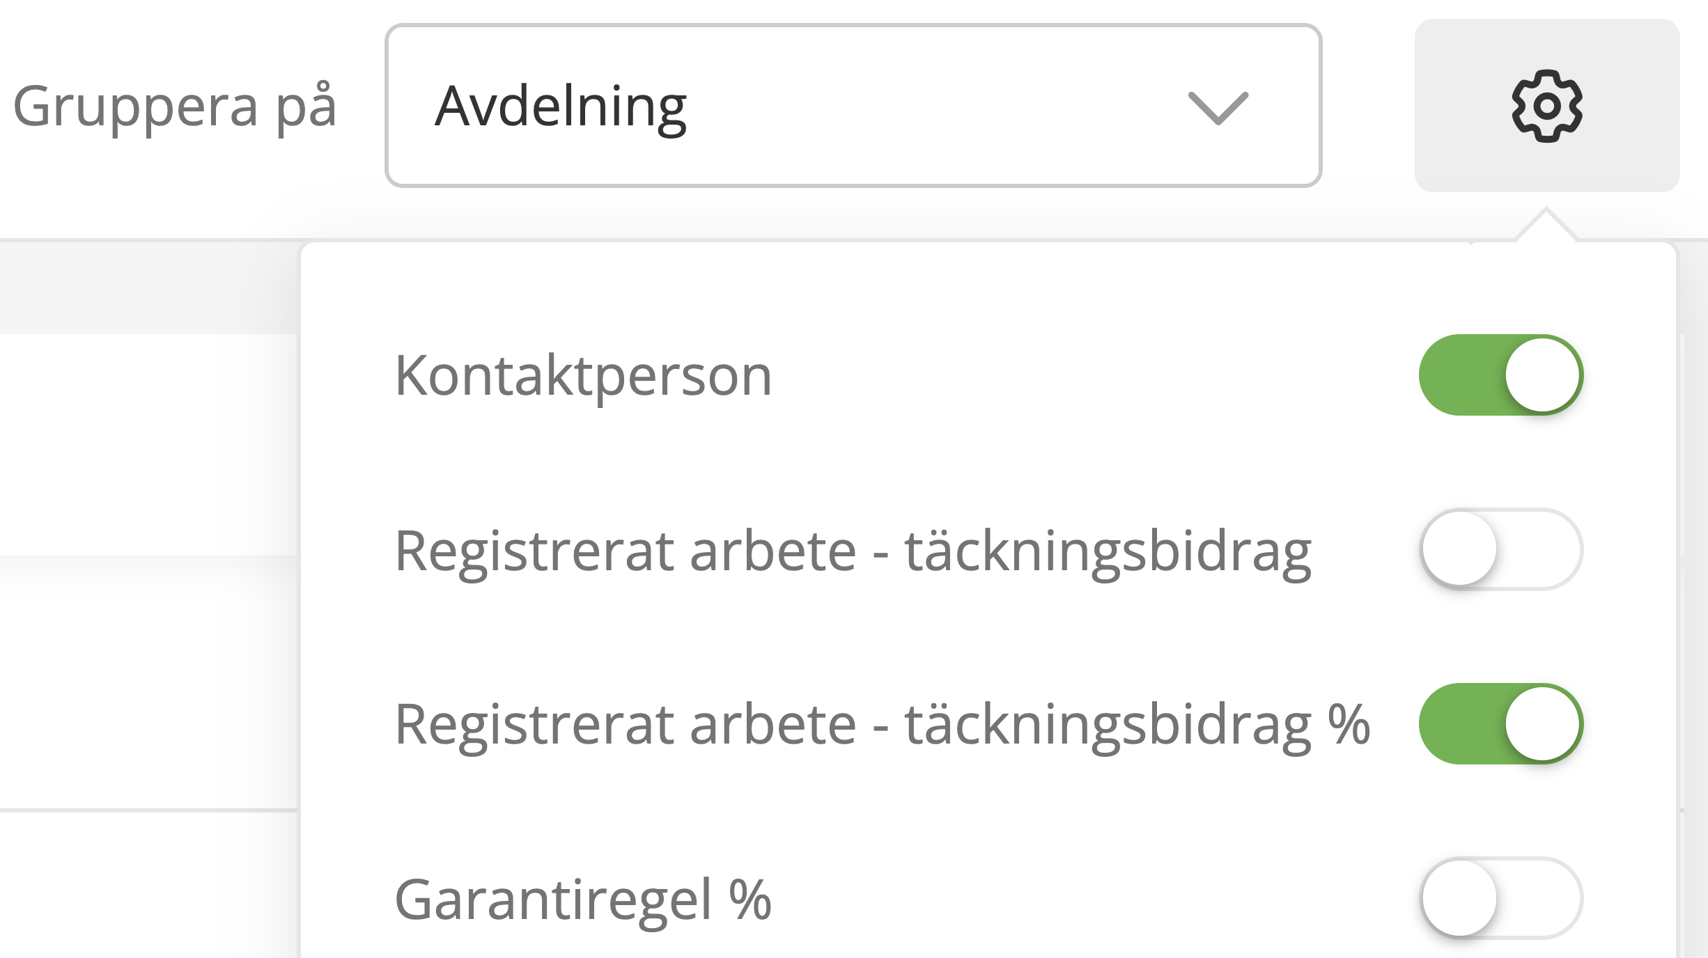Open the Avdelning grouping dropdown
1708x958 pixels.
(853, 106)
